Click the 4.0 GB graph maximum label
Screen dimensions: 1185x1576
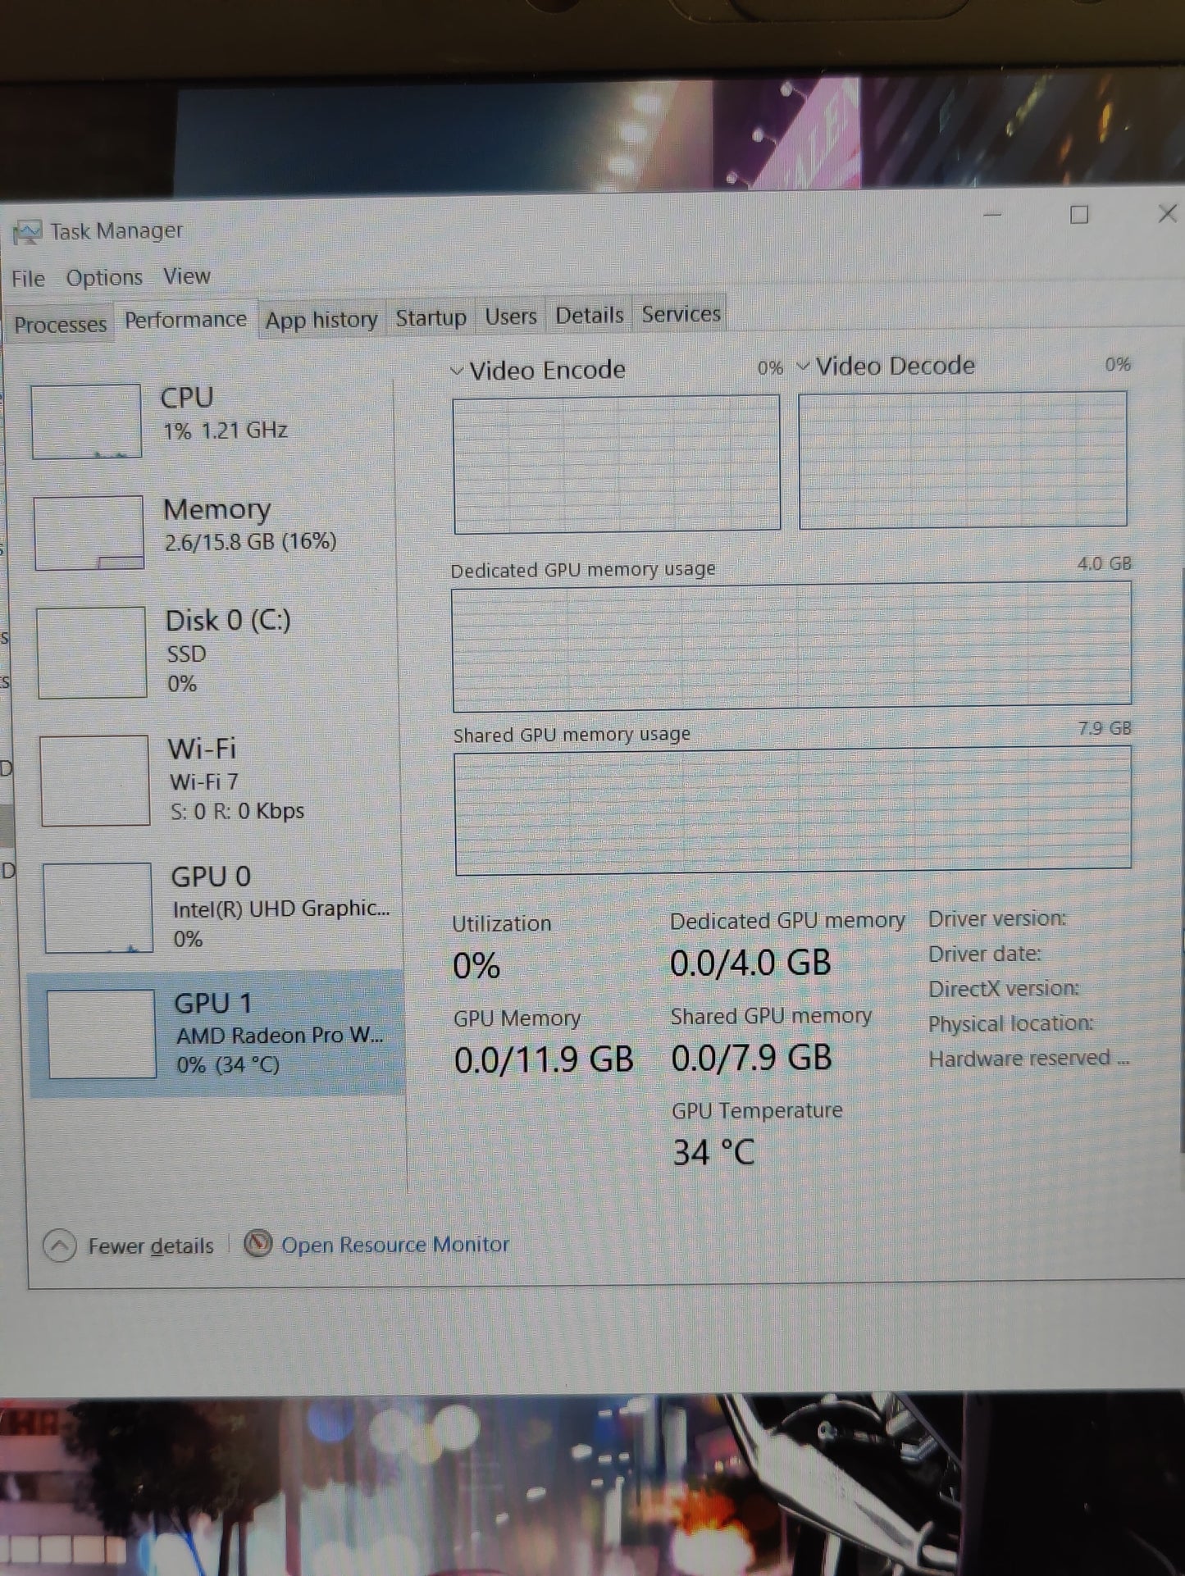[1104, 564]
